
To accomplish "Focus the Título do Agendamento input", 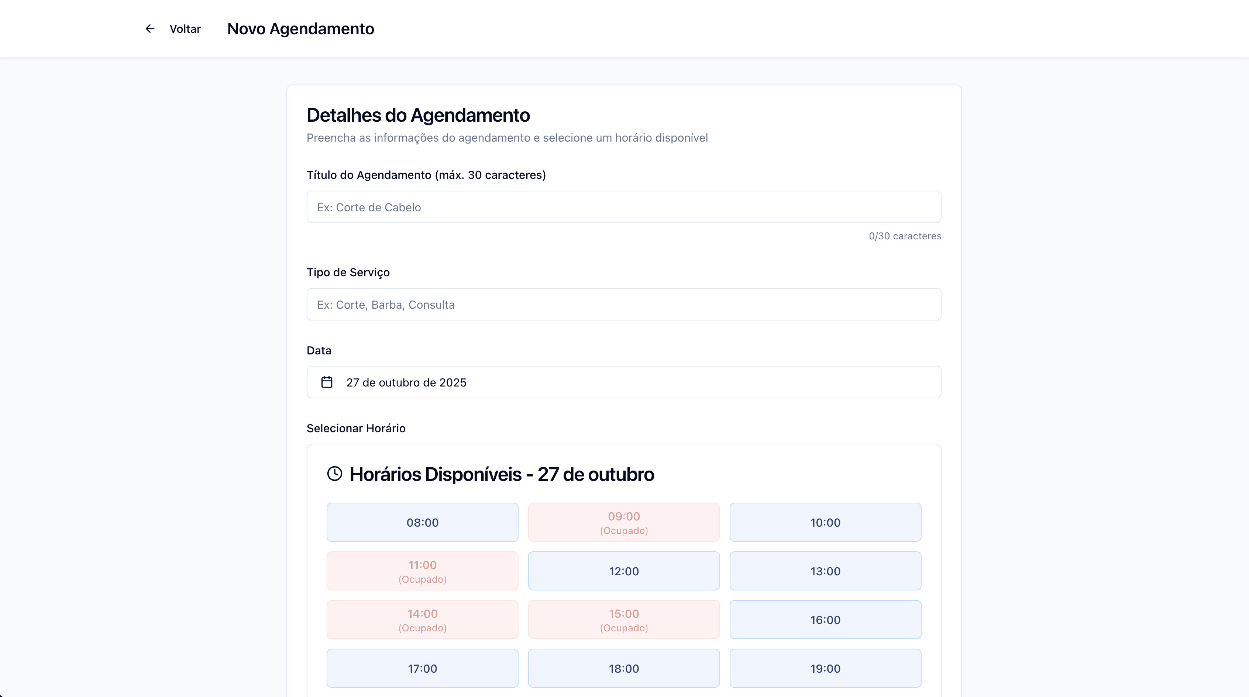I will [623, 207].
